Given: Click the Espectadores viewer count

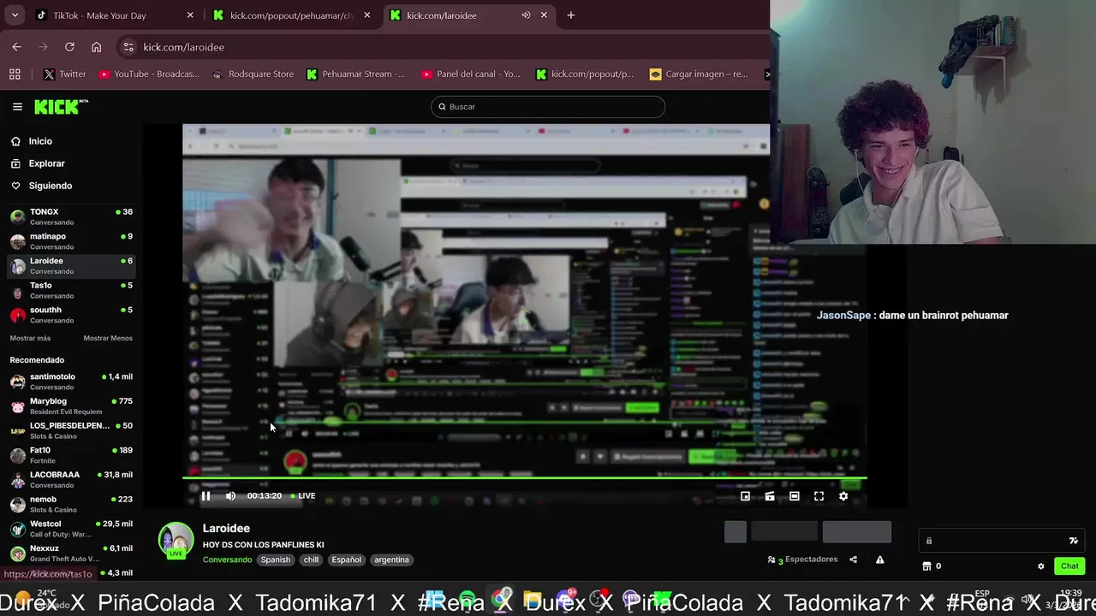Looking at the screenshot, I should tap(803, 560).
